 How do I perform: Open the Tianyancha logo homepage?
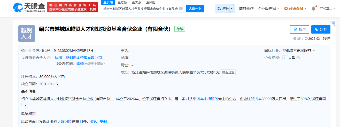(30, 8)
